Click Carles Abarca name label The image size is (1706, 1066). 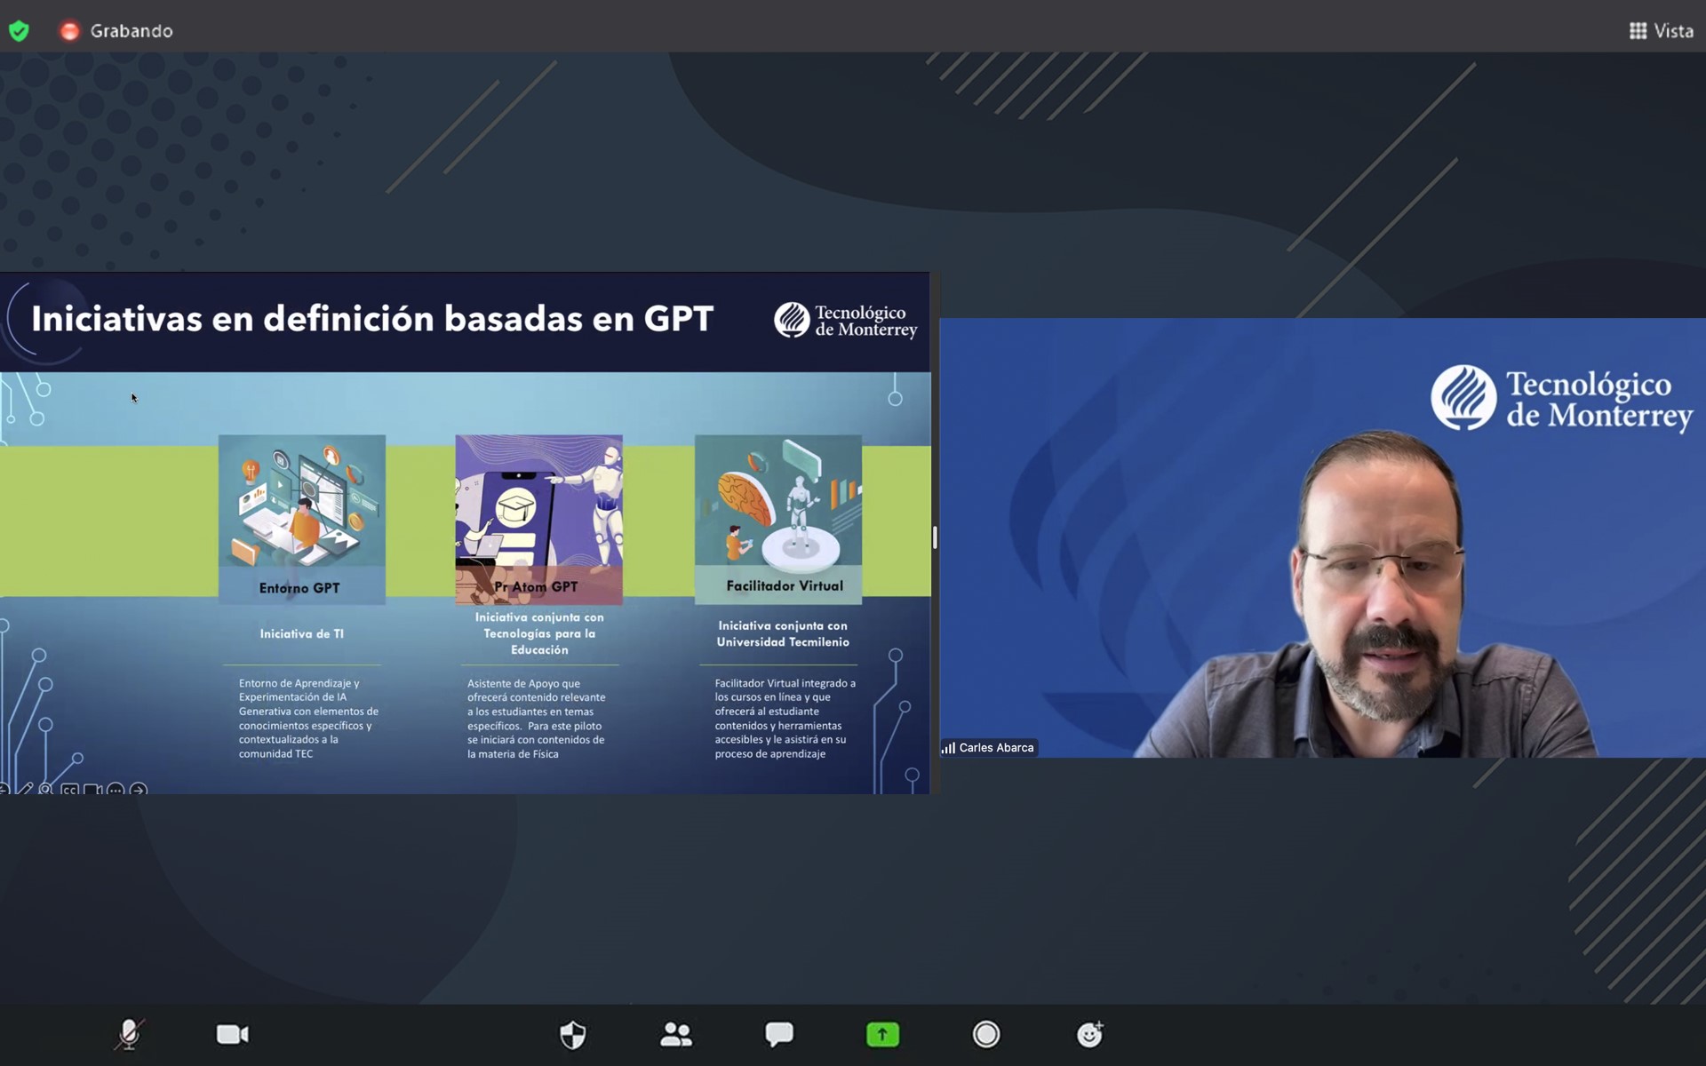(995, 748)
